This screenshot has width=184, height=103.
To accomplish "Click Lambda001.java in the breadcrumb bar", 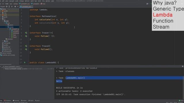I will (24, 4).
